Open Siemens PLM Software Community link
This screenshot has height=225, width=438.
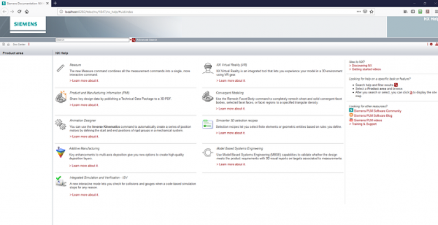coord(377,111)
